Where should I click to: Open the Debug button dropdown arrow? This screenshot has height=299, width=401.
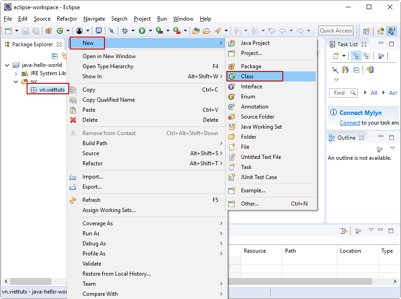[133, 31]
